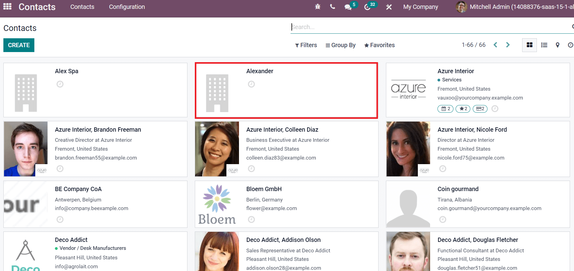
Task: Open Bloem GmbH contact
Action: 287,204
